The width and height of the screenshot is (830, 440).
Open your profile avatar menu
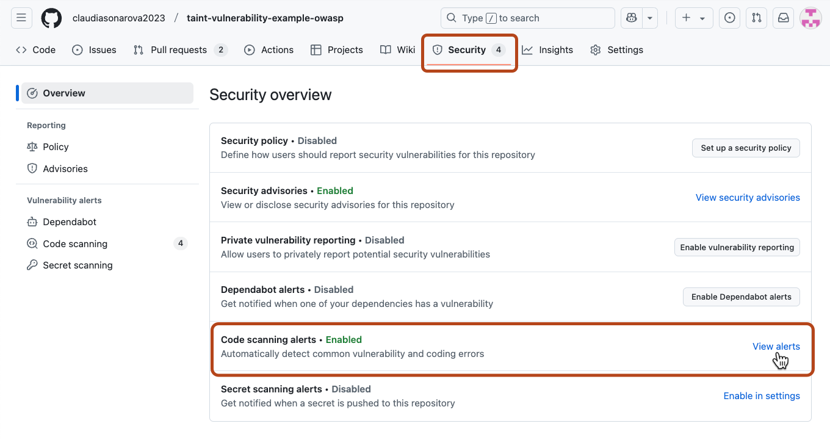[810, 18]
